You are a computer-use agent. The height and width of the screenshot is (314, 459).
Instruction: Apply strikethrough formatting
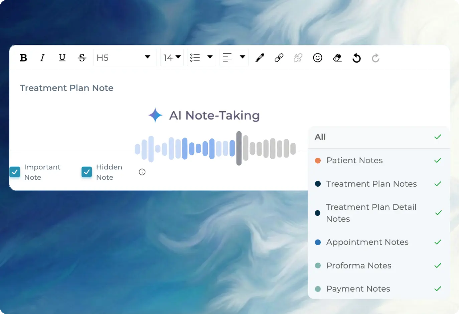point(82,57)
